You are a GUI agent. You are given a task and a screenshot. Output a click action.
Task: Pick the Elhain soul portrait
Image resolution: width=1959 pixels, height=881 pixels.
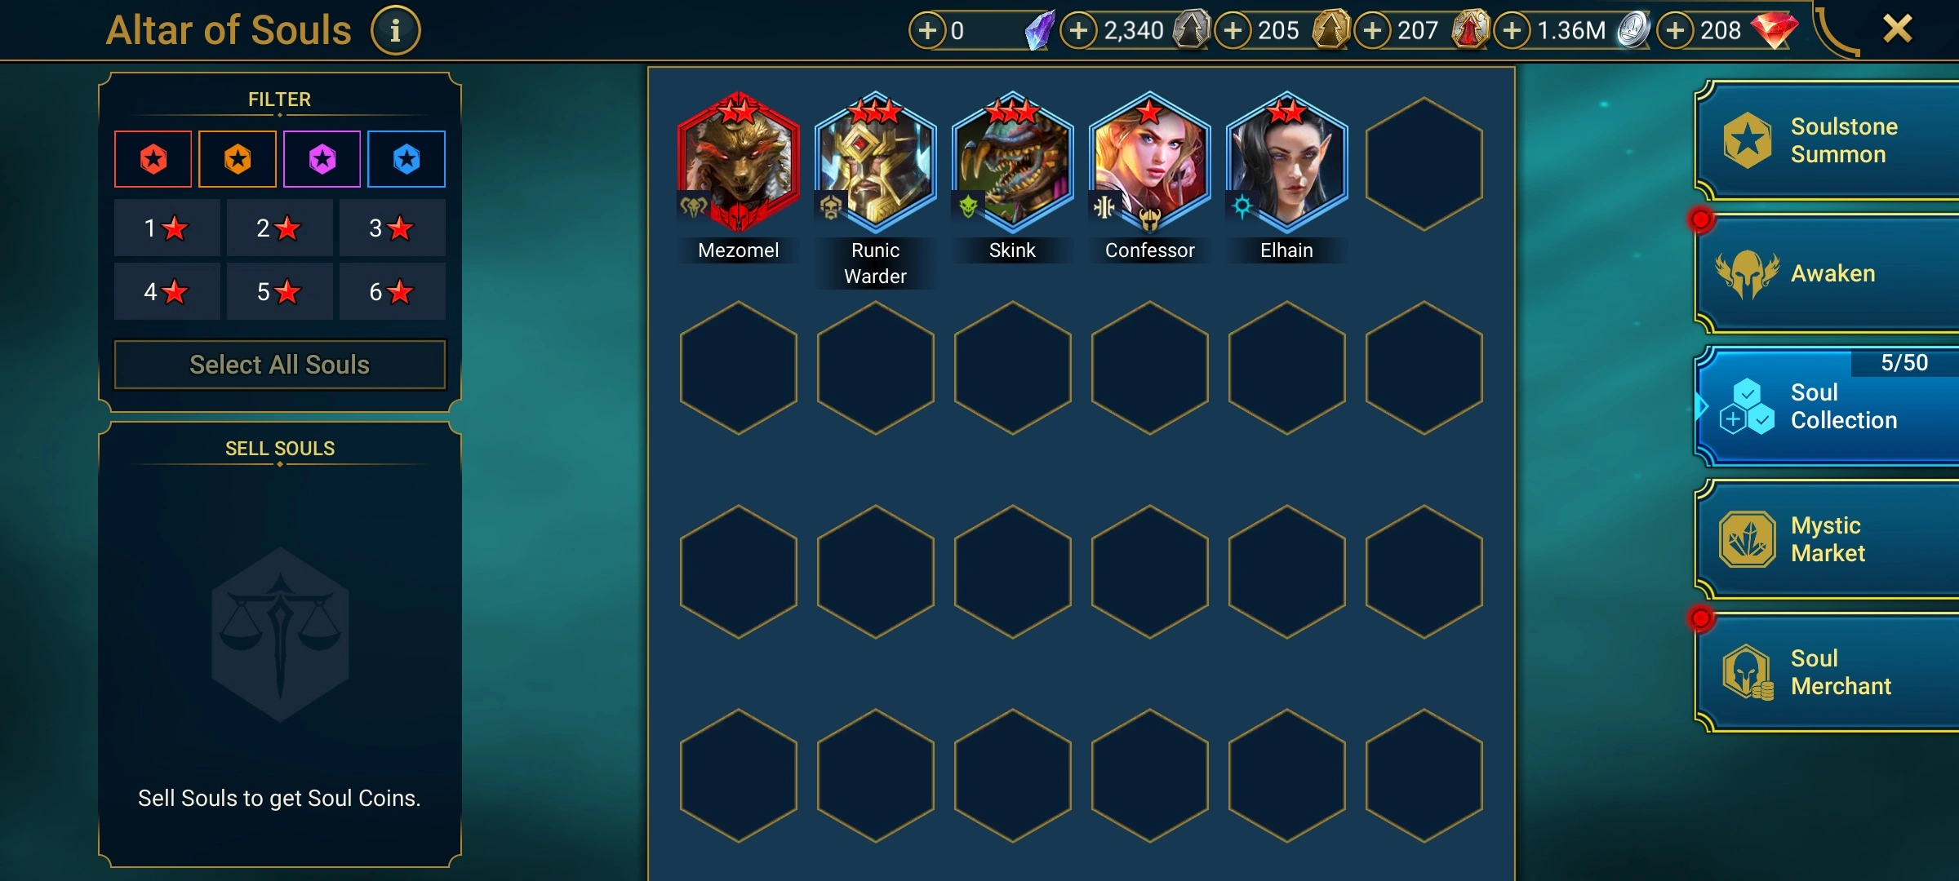click(x=1287, y=162)
